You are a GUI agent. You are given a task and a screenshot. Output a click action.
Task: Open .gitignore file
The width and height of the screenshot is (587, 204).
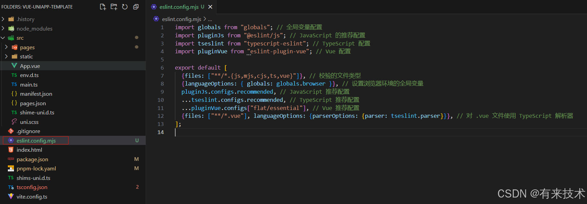(28, 131)
